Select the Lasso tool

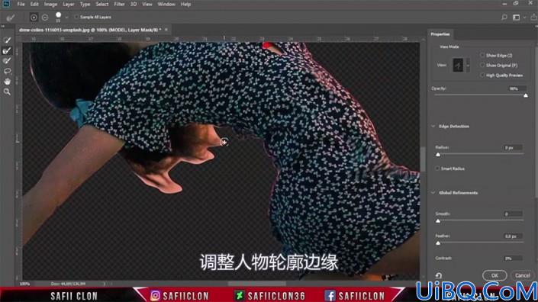click(7, 71)
